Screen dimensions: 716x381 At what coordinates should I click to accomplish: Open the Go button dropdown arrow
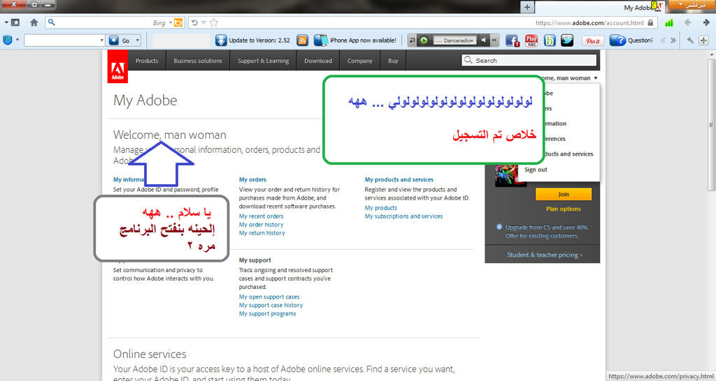click(138, 40)
